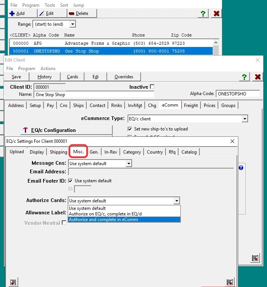The image size is (267, 287).
Task: Switch to the Pay tab
Action: pos(50,105)
